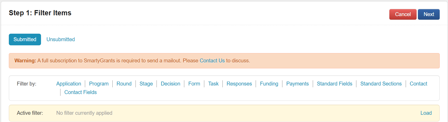This screenshot has height=122, width=448.
Task: Select the Stage filter
Action: (x=146, y=84)
